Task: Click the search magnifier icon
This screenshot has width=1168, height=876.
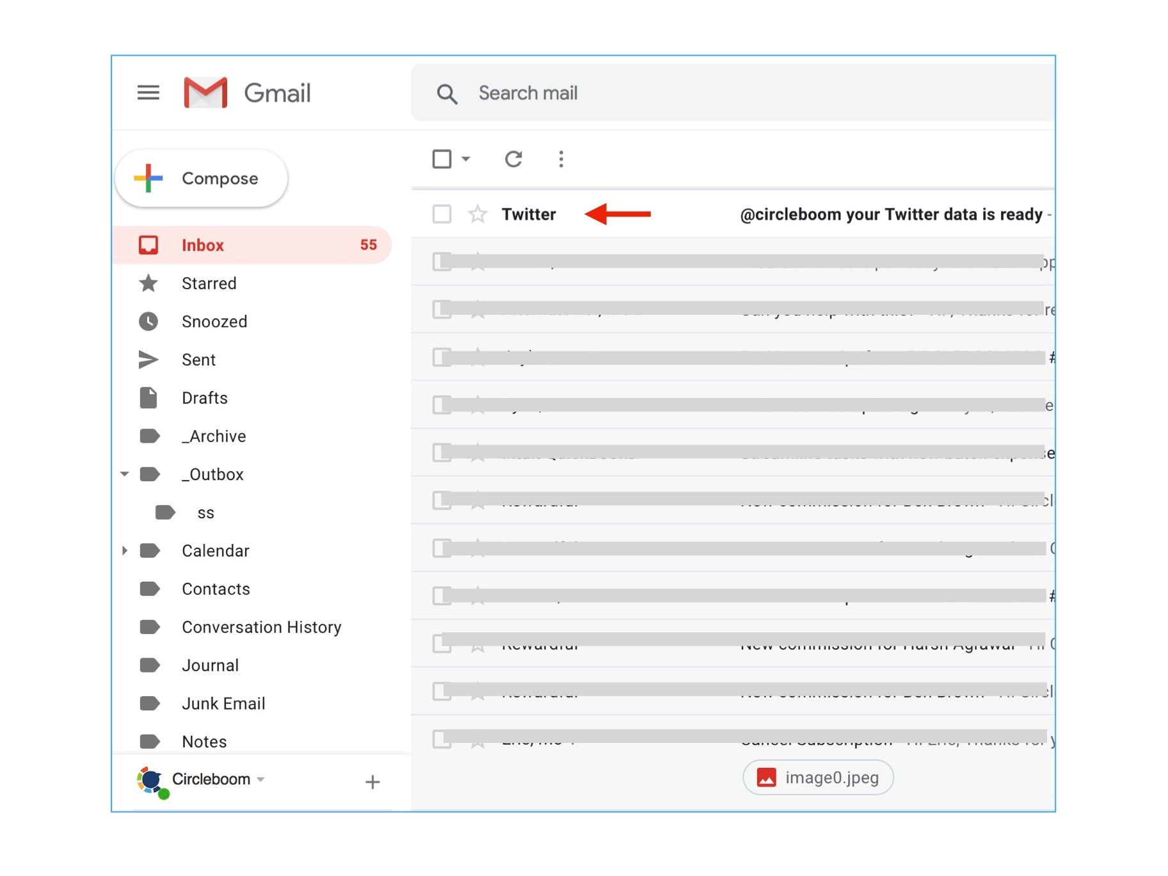Action: click(447, 93)
